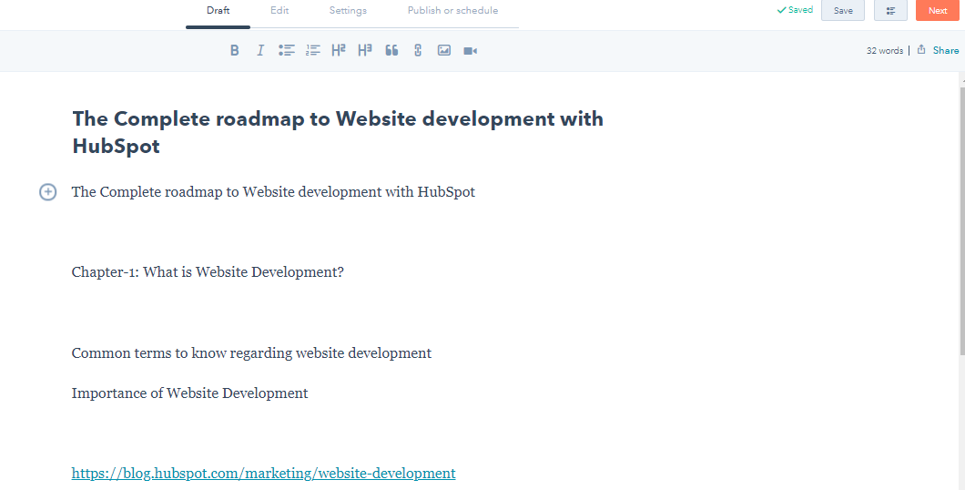Insert a video with the camera icon
This screenshot has width=965, height=490.
tap(470, 51)
